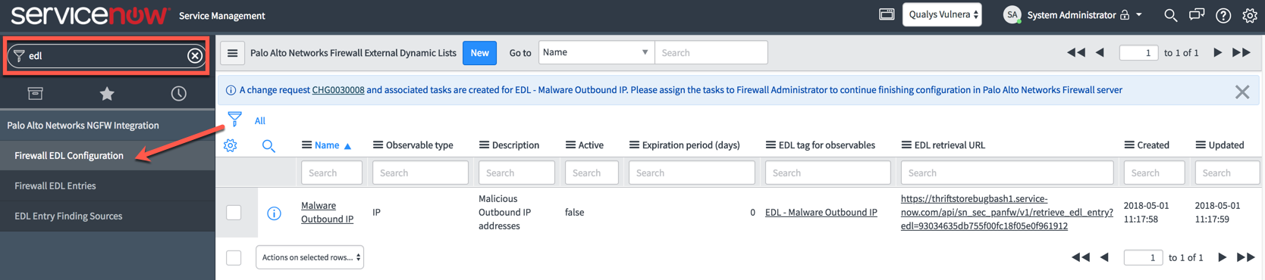Image resolution: width=1265 pixels, height=280 pixels.
Task: Open Actions on selected rows dropdown
Action: pos(309,257)
